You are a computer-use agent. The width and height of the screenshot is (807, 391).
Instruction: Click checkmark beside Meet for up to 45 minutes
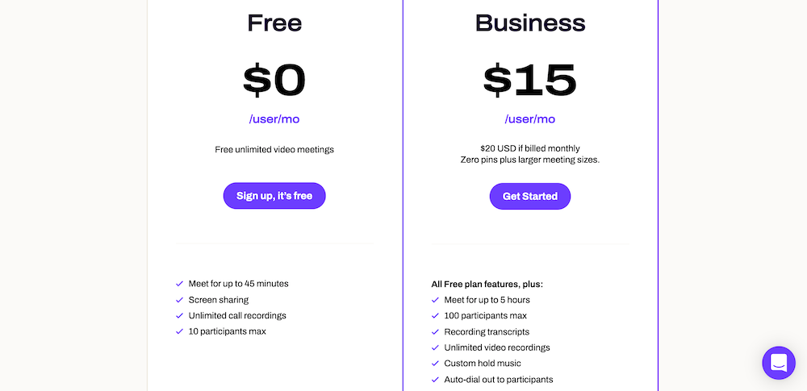(x=179, y=284)
